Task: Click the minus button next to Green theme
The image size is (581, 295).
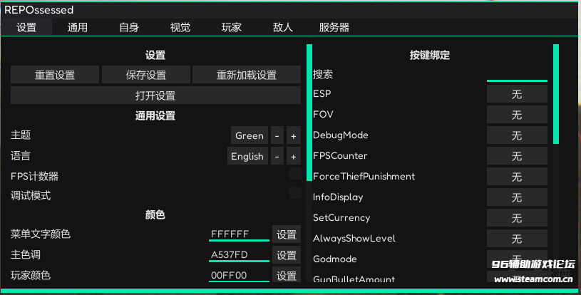Action: [x=277, y=135]
